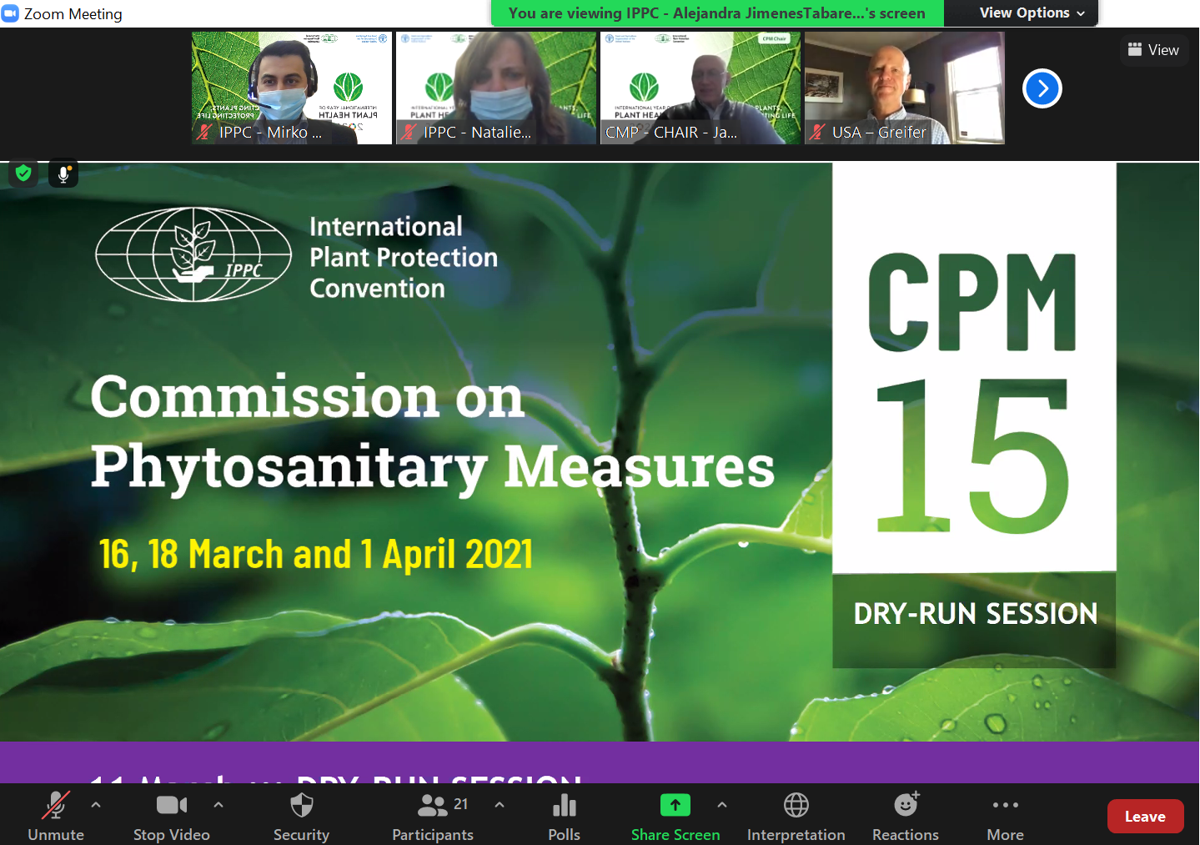The width and height of the screenshot is (1200, 845).
Task: Click International Plant Protection Convention text
Action: pyautogui.click(x=404, y=257)
